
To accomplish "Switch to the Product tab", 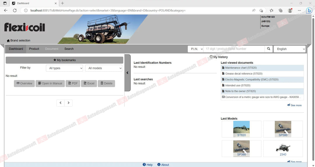I will pos(34,49).
